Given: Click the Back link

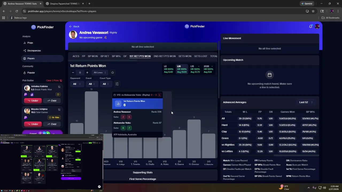Looking at the screenshot, I should [x=74, y=26].
